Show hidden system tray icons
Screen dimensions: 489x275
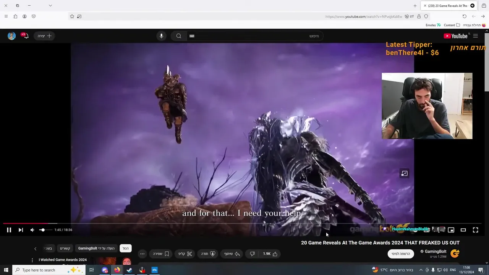421,270
